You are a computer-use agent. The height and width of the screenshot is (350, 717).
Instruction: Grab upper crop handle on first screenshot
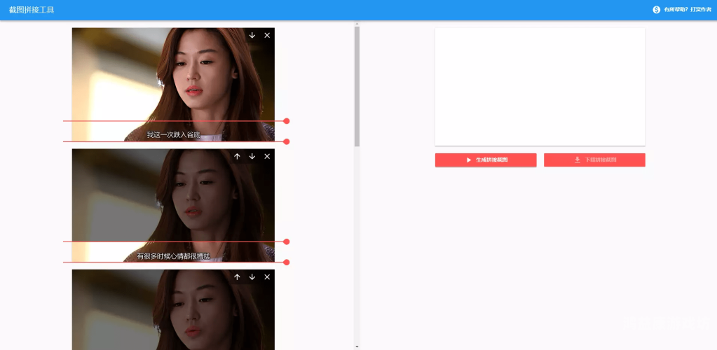coord(287,121)
